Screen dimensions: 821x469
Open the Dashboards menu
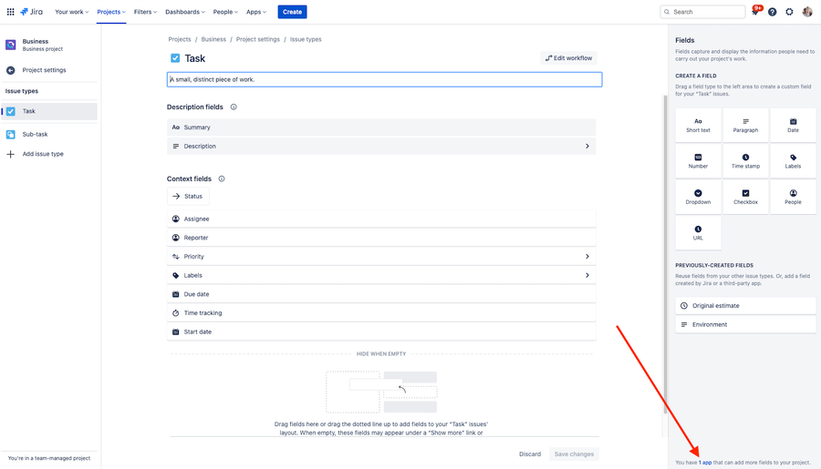coord(185,12)
